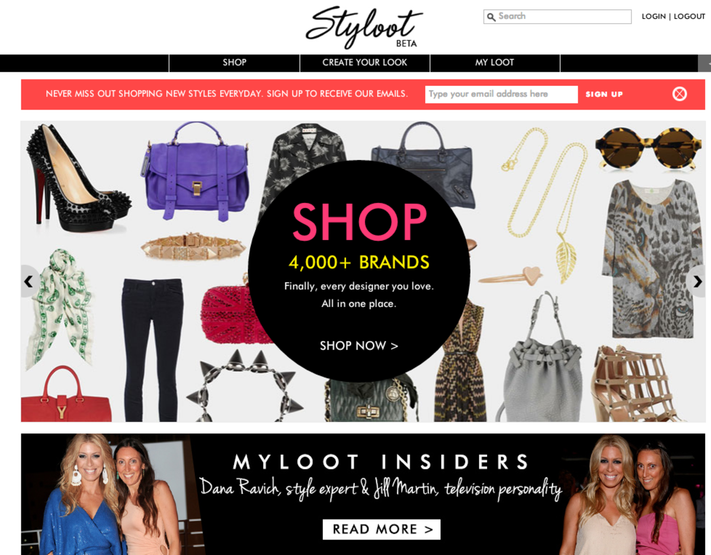Viewport: 711px width, 555px height.
Task: Open the SHOP menu tab
Action: 235,63
